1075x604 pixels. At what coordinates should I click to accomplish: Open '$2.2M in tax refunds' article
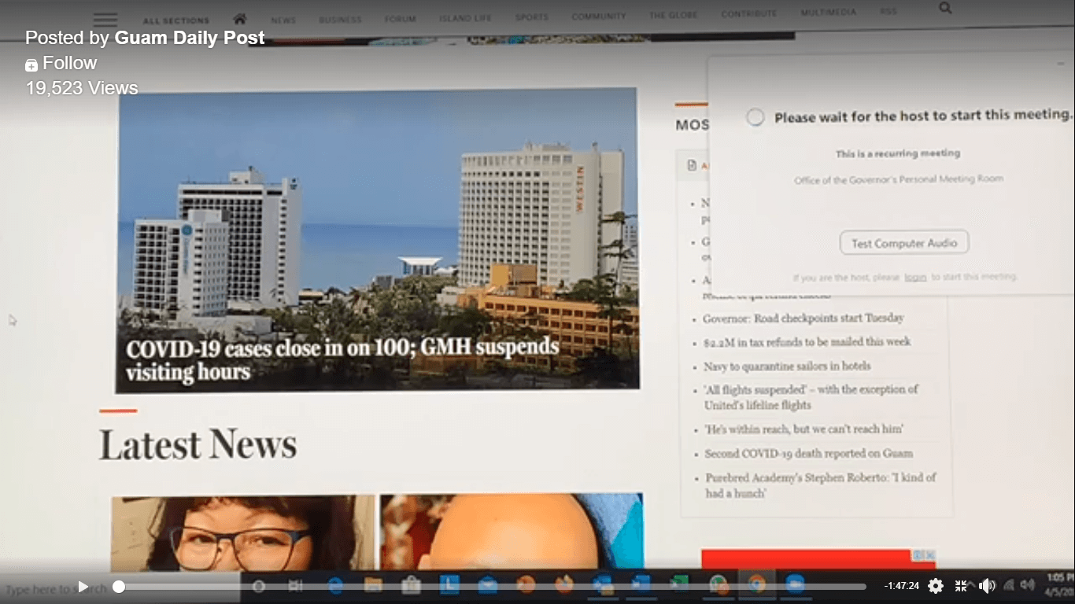[807, 342]
